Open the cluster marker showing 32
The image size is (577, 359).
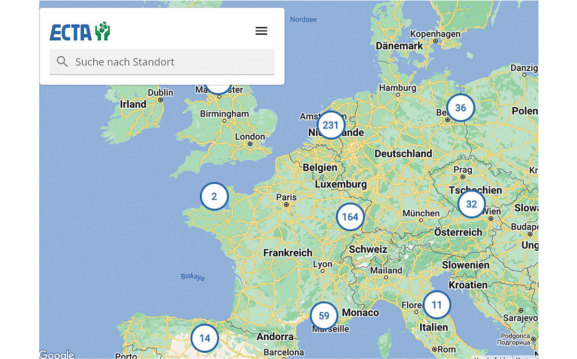click(471, 204)
